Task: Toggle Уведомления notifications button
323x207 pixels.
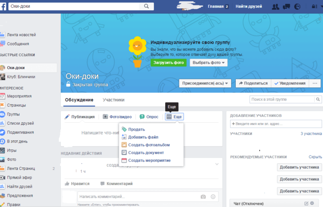Action: pos(290,83)
